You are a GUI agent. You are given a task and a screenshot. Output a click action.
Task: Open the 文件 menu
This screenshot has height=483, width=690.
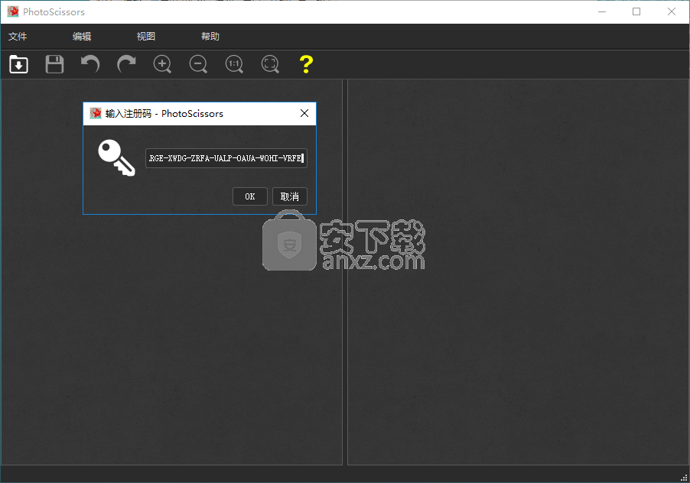click(18, 37)
